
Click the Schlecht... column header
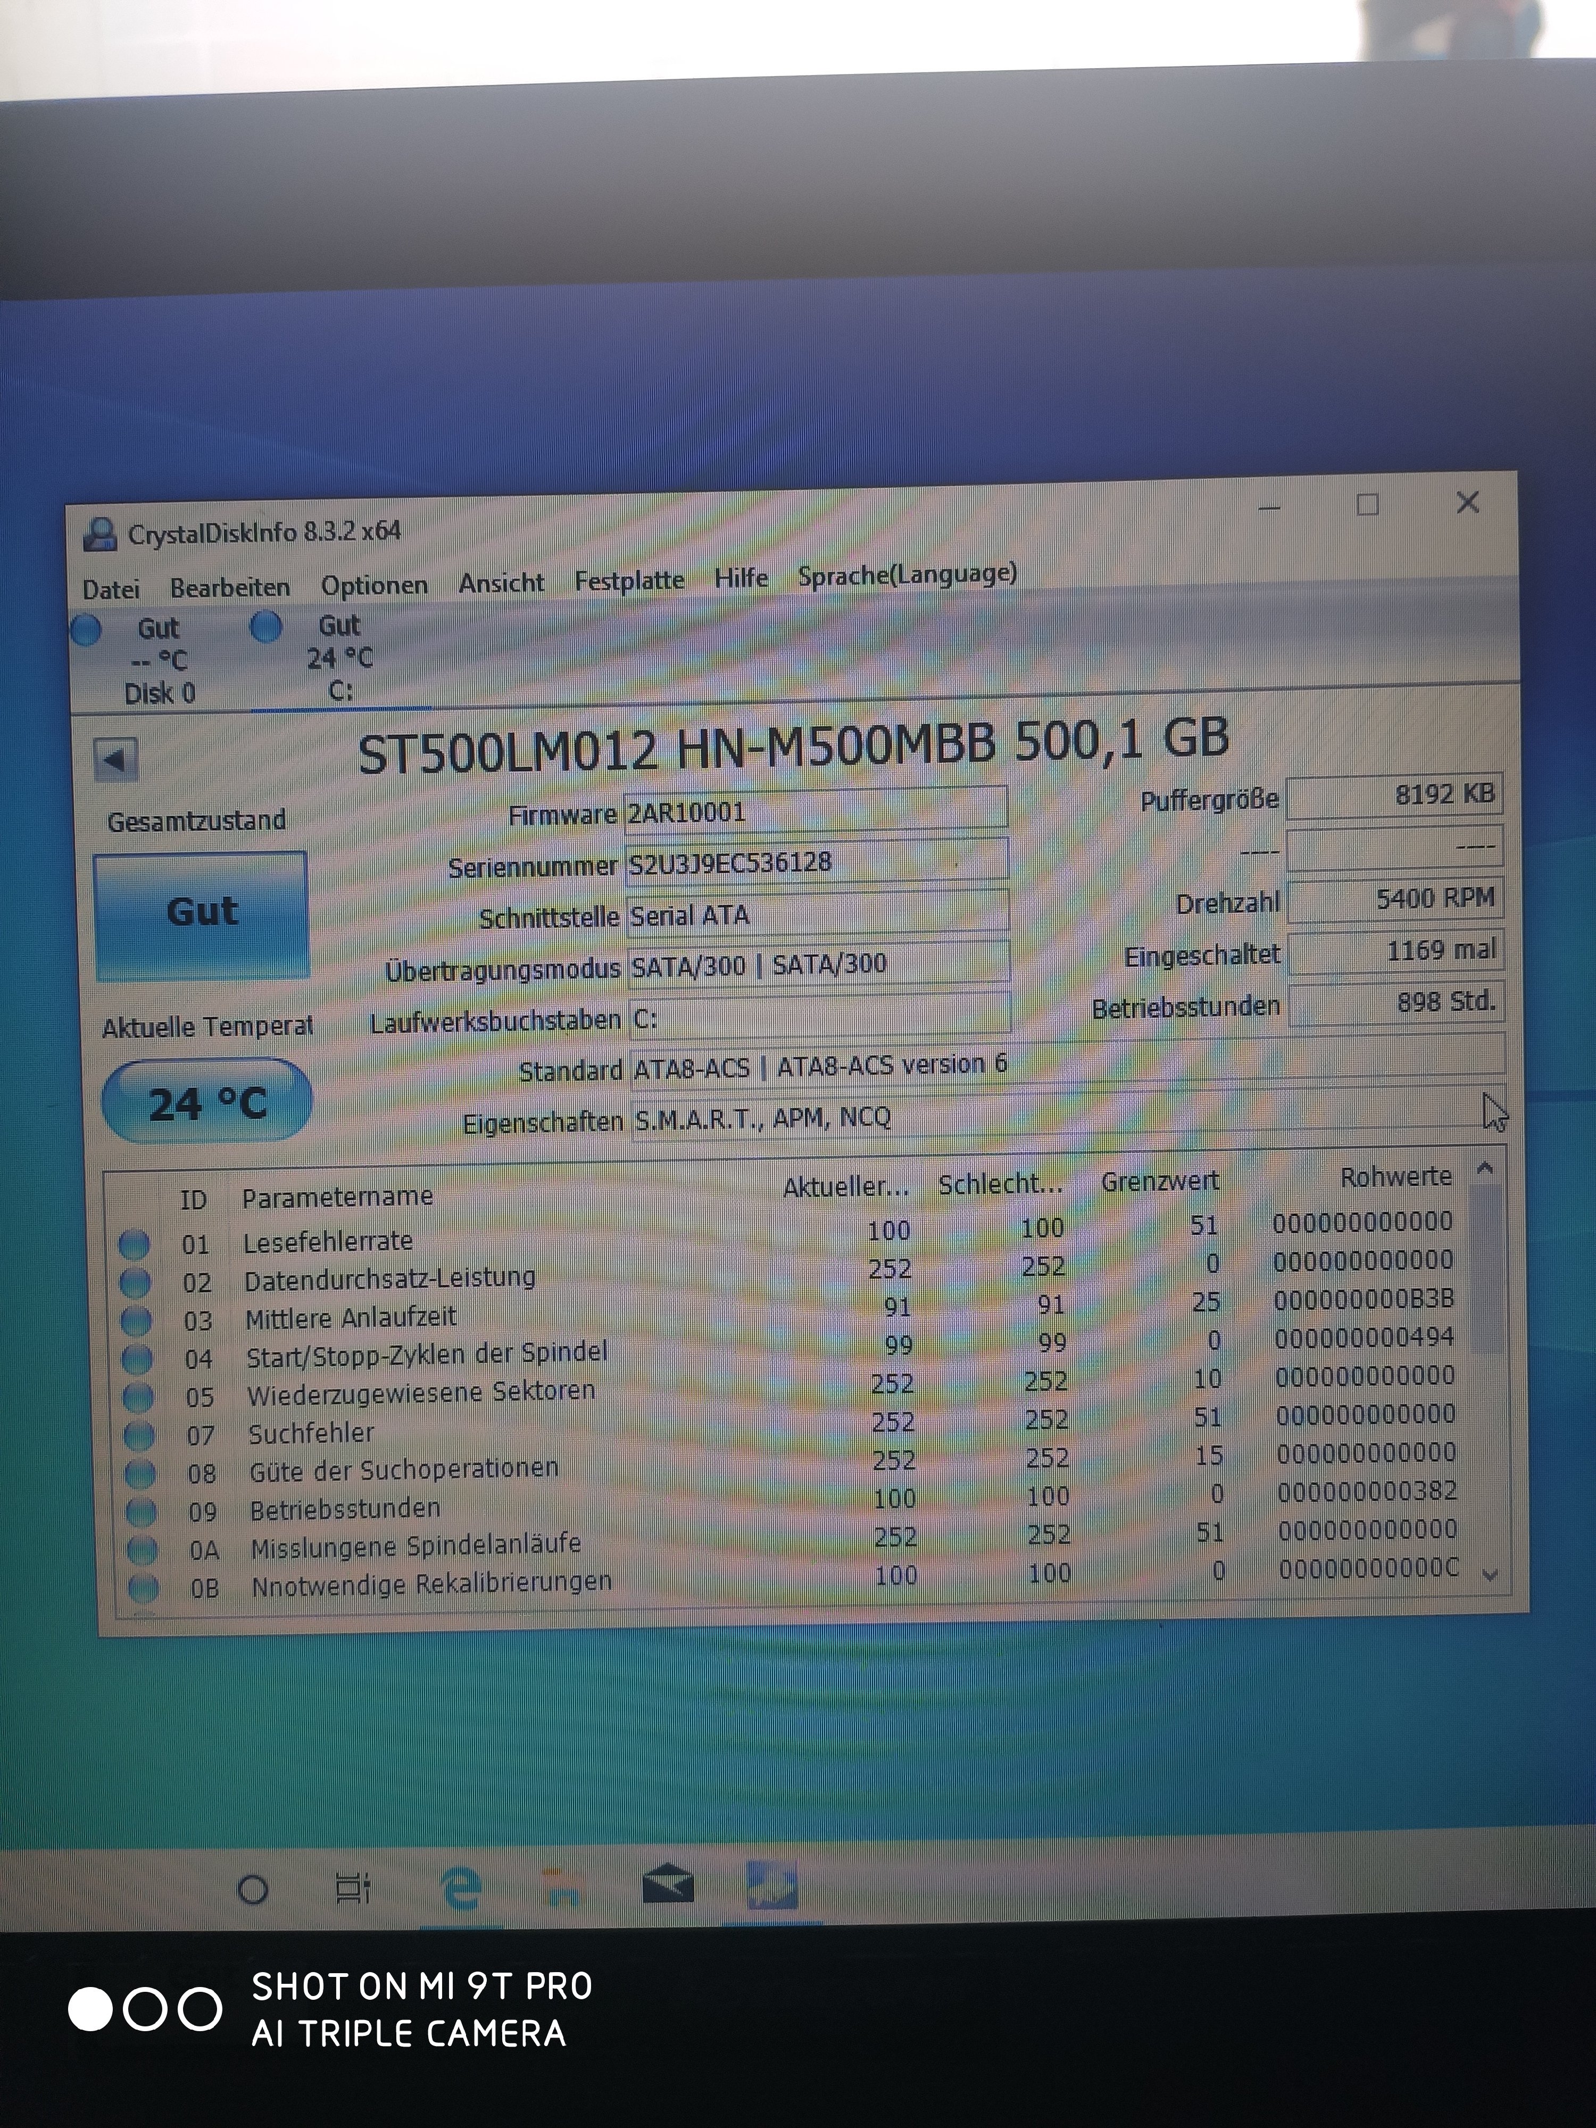1001,1184
